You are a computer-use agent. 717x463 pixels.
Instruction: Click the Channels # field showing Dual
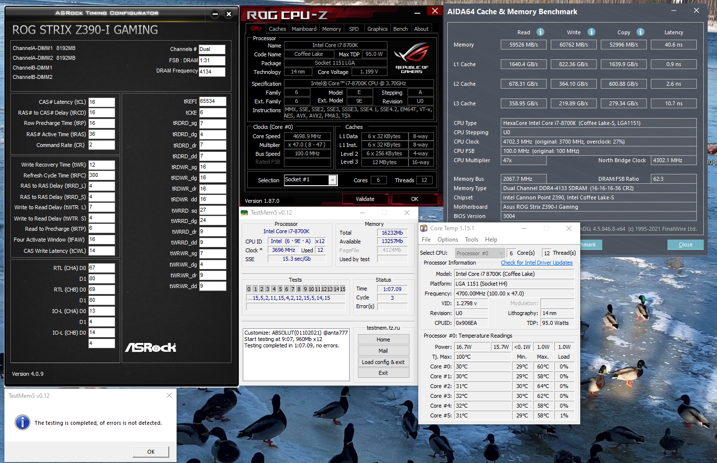(x=212, y=49)
